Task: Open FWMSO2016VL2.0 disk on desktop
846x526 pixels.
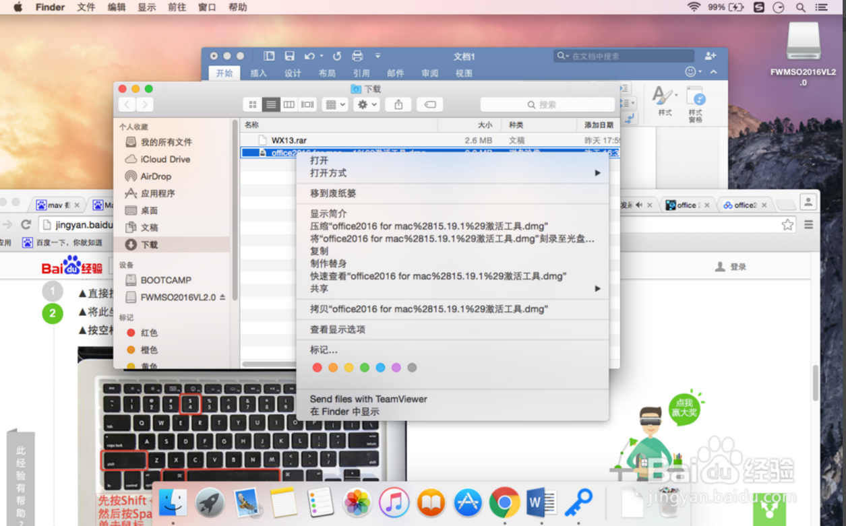Action: click(803, 55)
